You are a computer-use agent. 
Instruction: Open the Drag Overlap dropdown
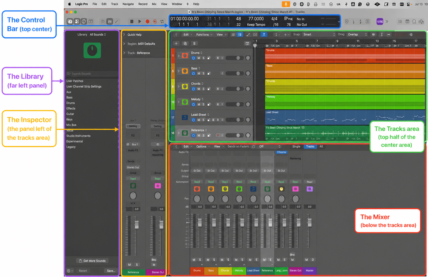357,35
